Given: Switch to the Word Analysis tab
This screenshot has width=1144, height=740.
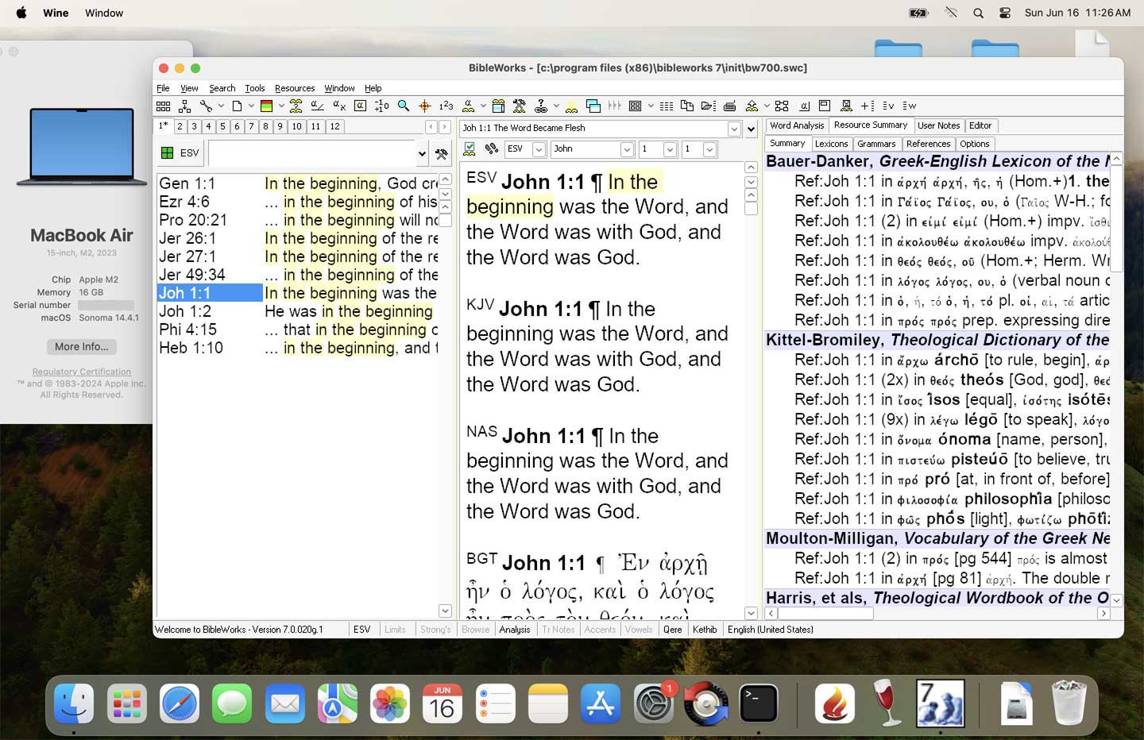Looking at the screenshot, I should 796,125.
